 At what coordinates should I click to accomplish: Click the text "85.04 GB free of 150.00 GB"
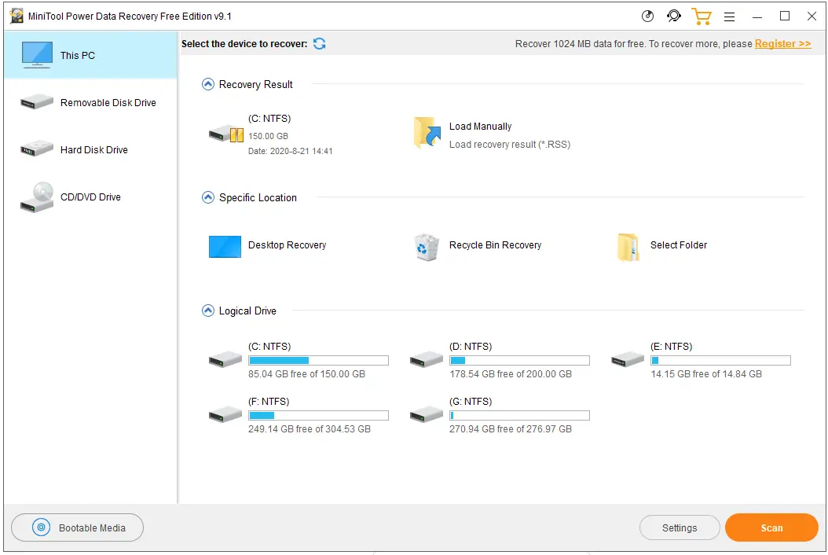(307, 373)
